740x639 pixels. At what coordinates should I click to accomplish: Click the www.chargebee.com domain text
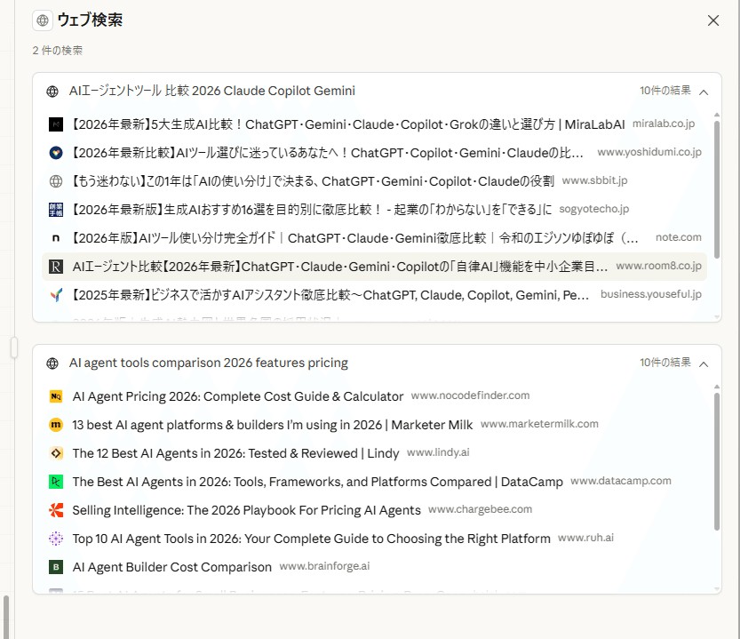coord(480,509)
